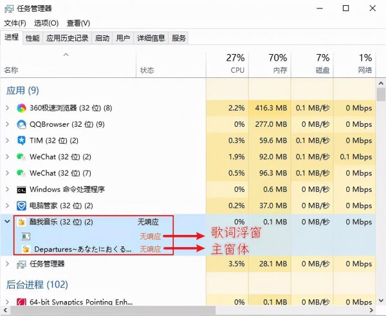
Task: Minimize the Task Manager window
Action: point(320,8)
